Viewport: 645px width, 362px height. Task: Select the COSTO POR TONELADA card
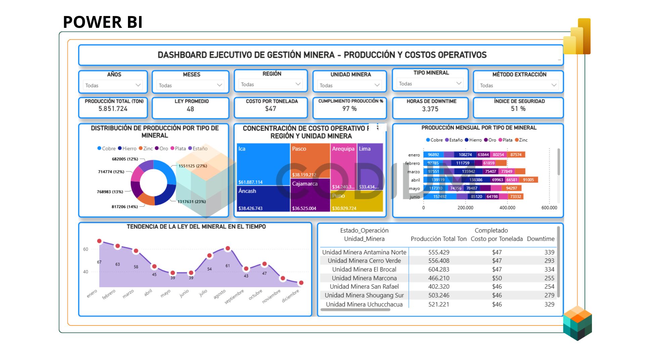click(x=271, y=108)
